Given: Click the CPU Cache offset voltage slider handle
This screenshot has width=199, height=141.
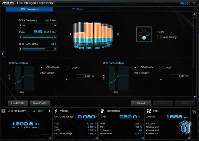Looking at the screenshot, I should [x=161, y=79].
